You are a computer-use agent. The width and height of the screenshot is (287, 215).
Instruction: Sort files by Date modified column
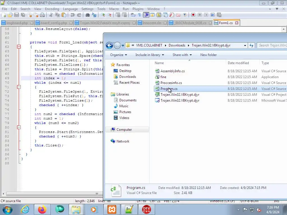(x=243, y=63)
